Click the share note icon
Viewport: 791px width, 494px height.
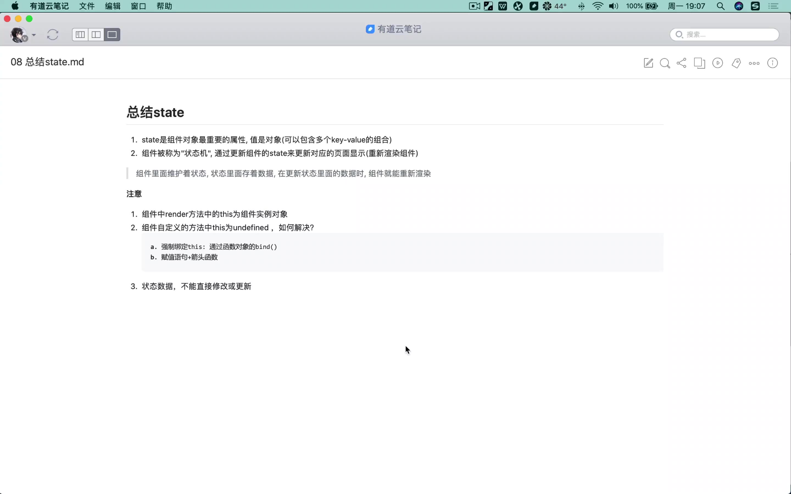coord(681,63)
